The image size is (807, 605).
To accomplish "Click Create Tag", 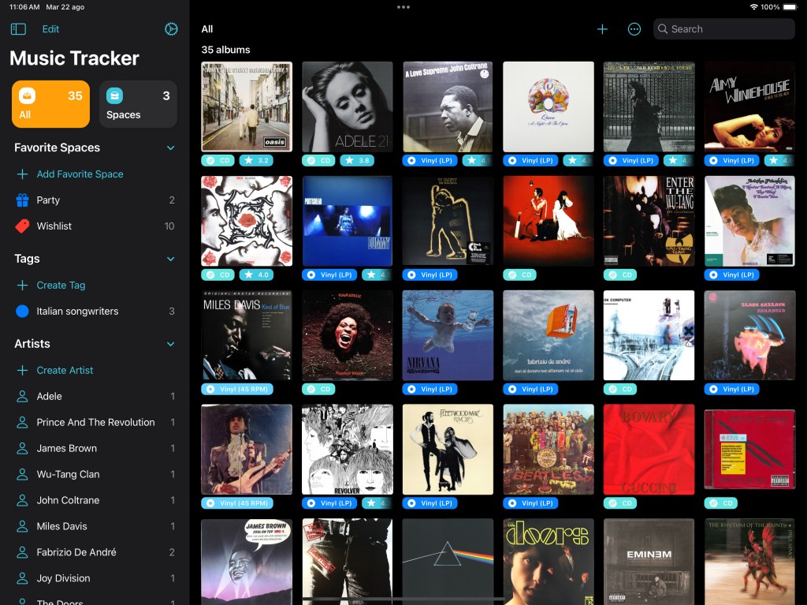I will [x=61, y=285].
